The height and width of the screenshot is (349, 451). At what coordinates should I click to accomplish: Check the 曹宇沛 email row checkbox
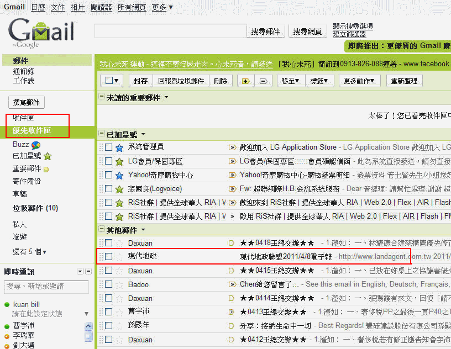109,311
